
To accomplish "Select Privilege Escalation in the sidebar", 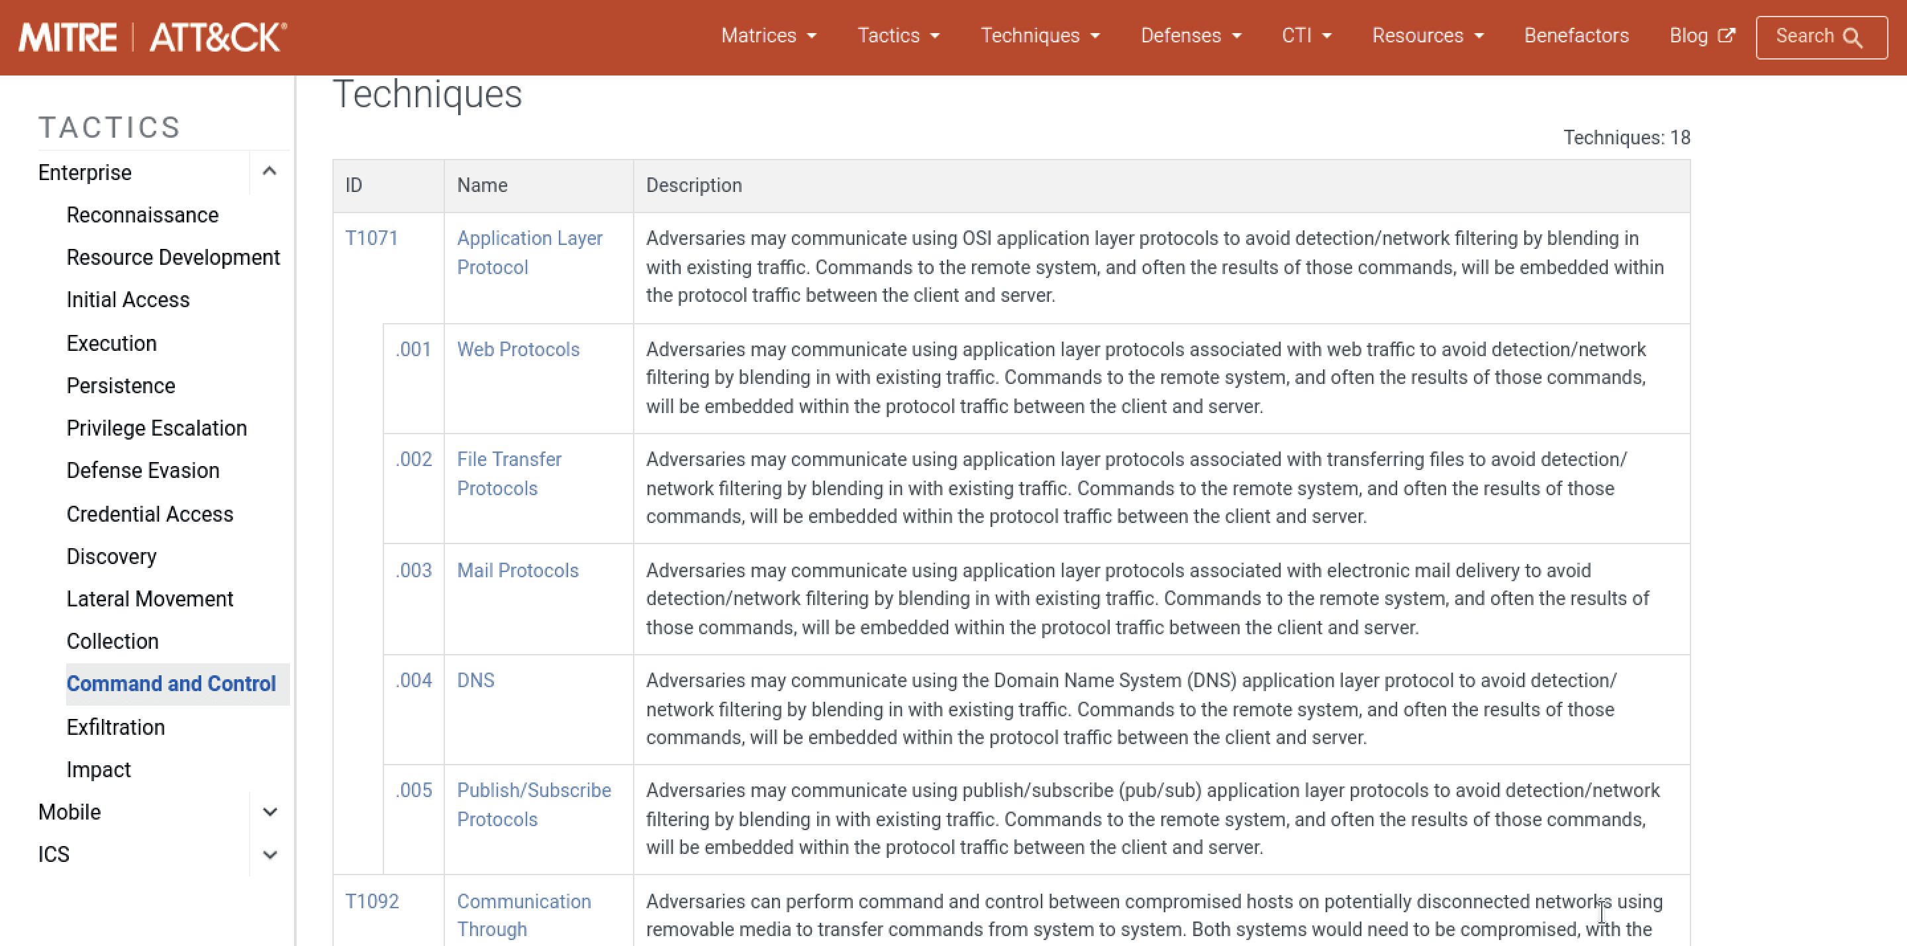I will click(x=157, y=427).
